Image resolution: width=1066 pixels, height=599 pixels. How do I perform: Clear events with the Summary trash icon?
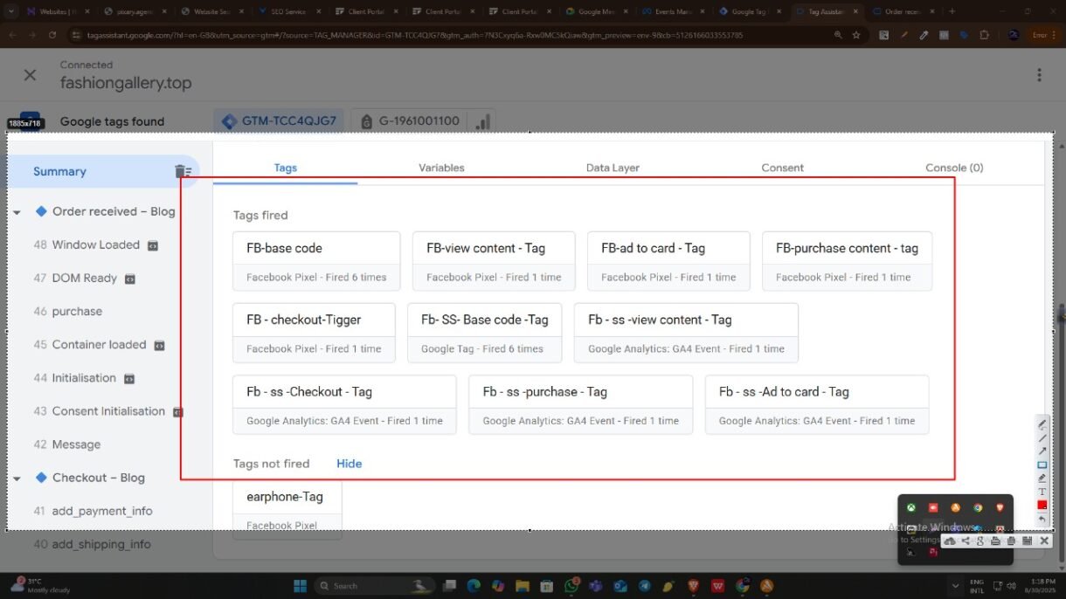click(x=183, y=171)
